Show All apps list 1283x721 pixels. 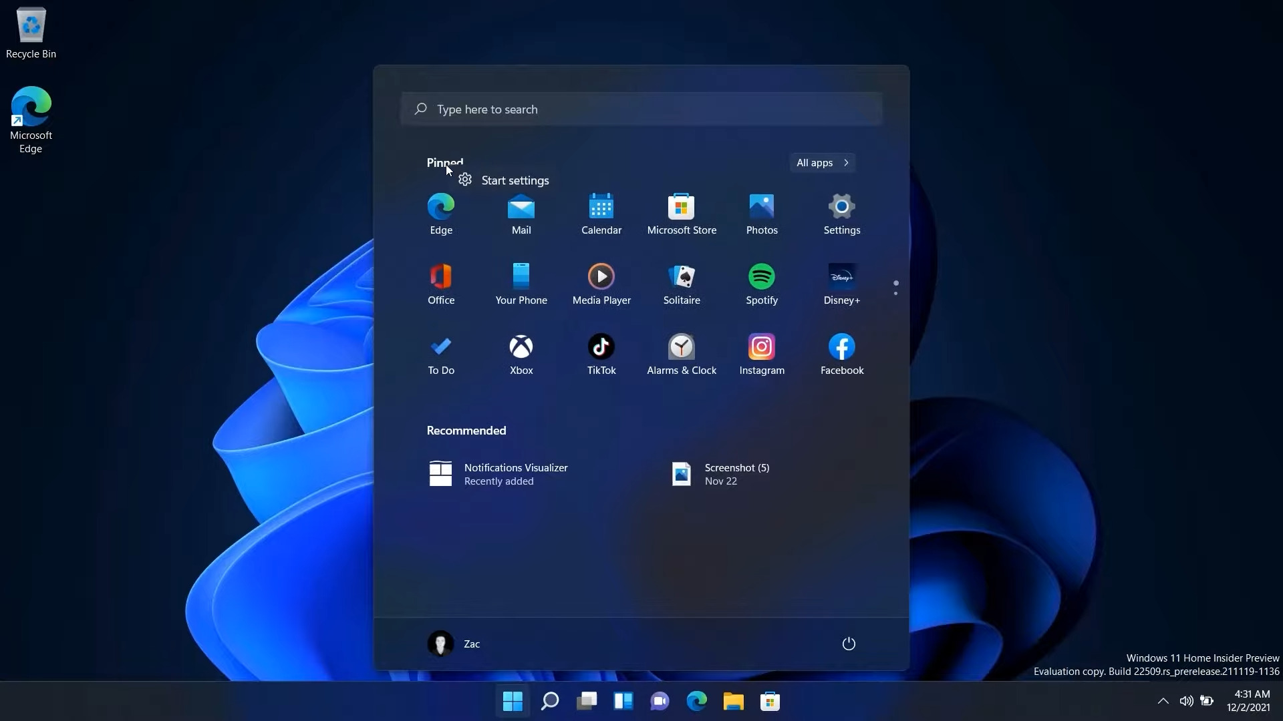pos(823,163)
